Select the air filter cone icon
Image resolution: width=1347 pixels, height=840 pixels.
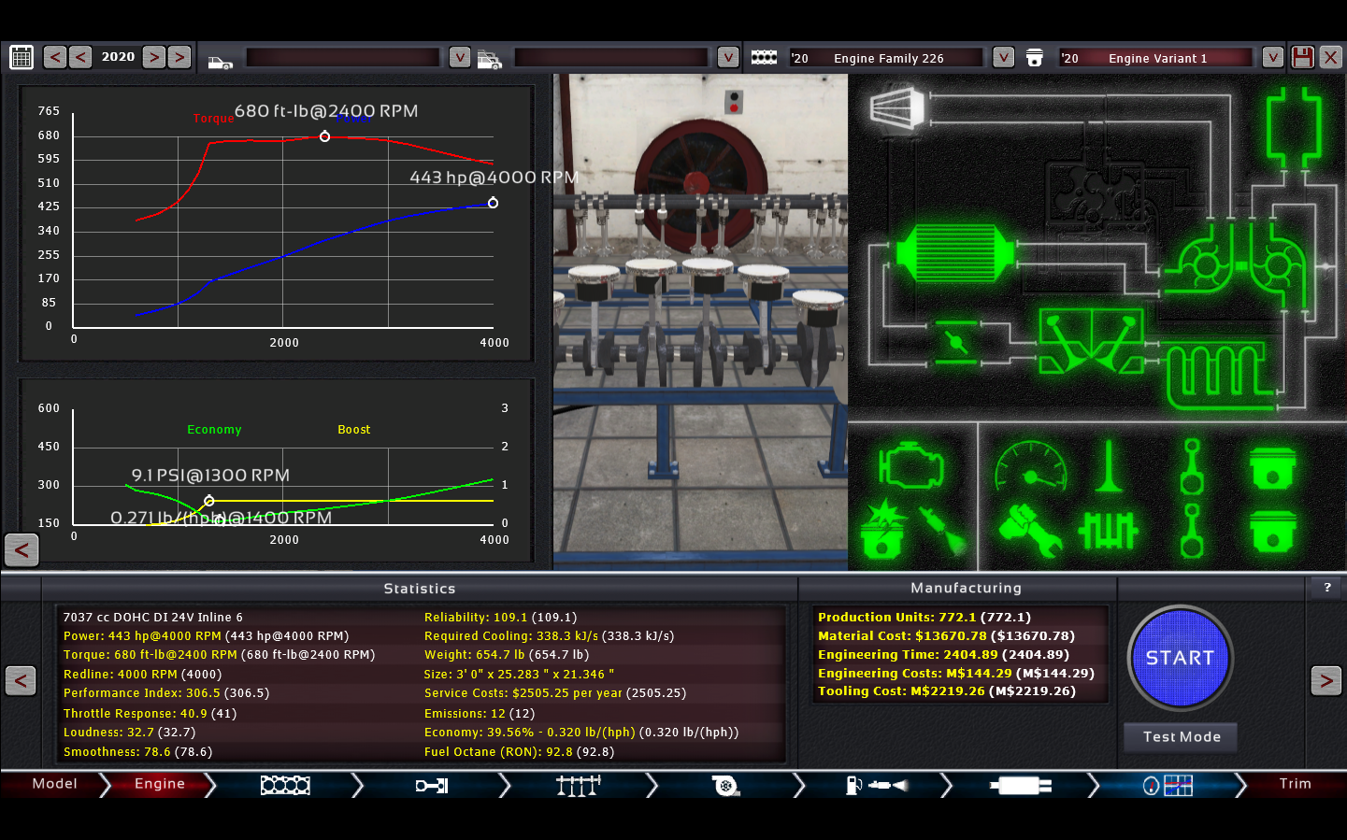point(896,107)
